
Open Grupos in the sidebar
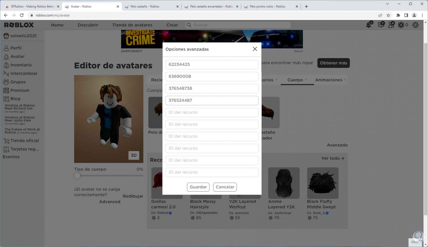(18, 82)
